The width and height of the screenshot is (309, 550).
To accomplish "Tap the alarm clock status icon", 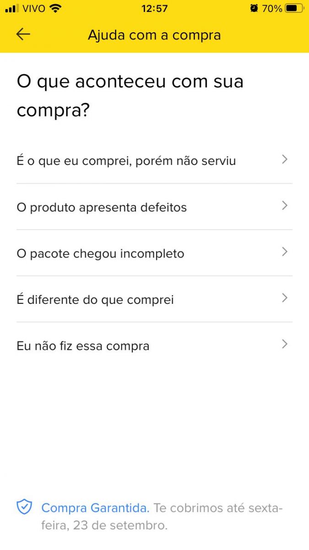I will coord(254,8).
